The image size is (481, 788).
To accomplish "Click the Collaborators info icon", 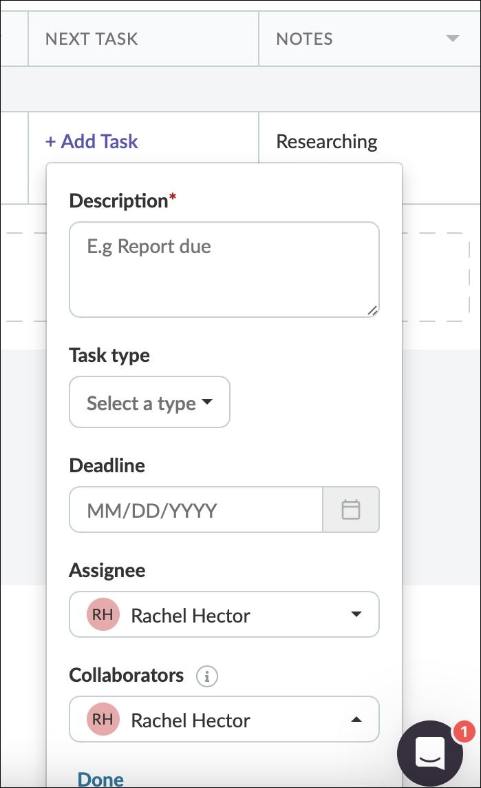I will 208,676.
